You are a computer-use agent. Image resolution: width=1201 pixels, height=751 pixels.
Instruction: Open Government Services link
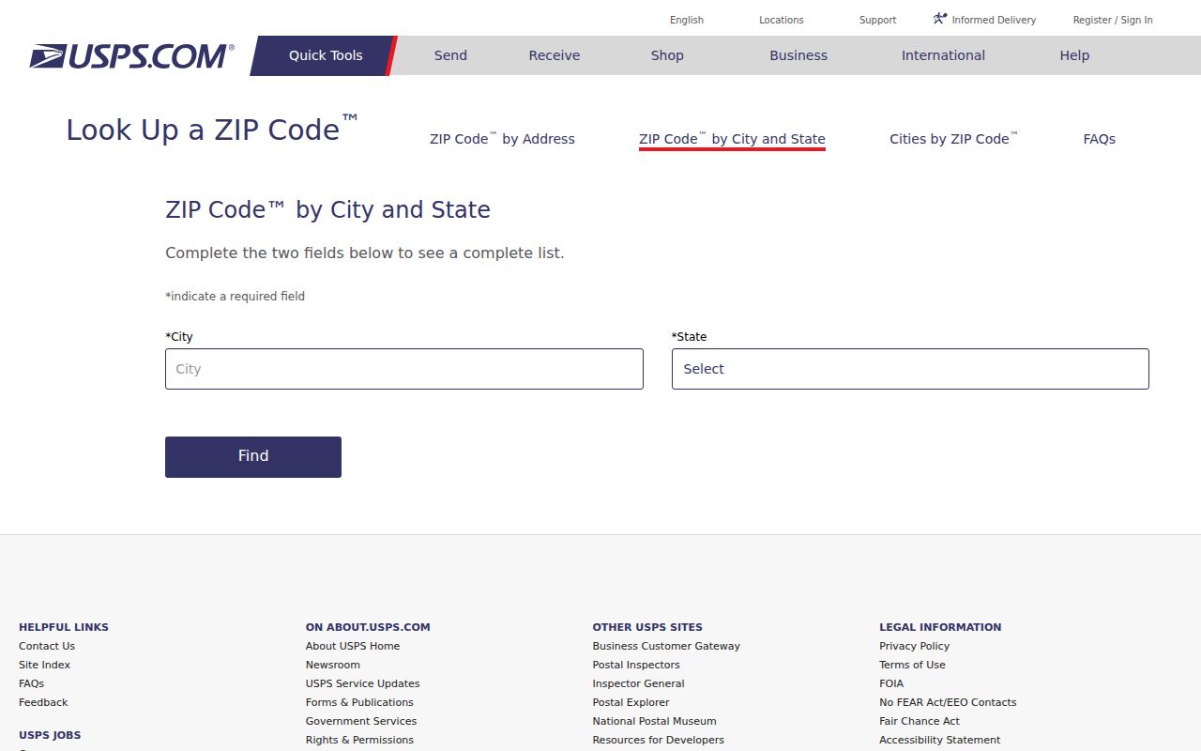pos(361,721)
